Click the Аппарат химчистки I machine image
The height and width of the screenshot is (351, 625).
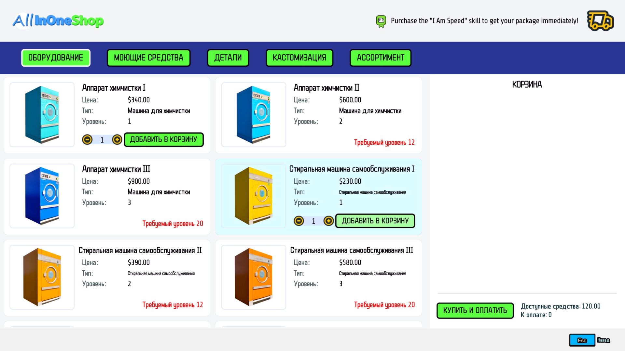(x=42, y=115)
